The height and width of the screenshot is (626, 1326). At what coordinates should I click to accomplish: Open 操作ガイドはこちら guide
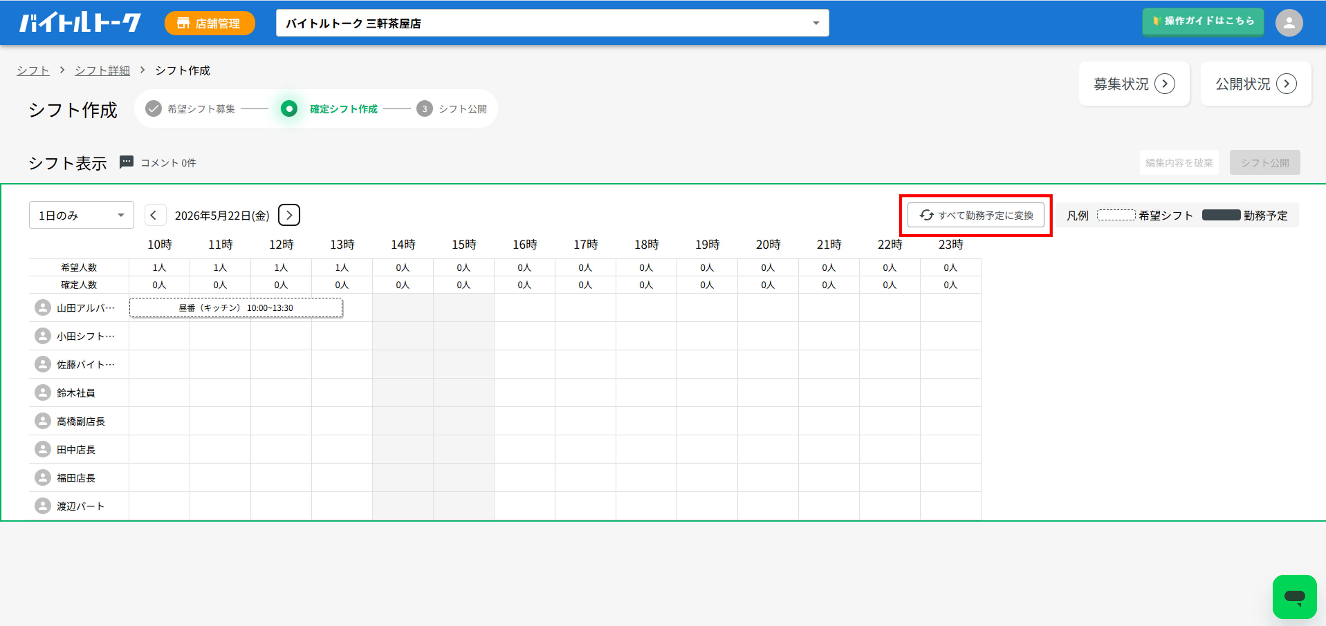1203,22
